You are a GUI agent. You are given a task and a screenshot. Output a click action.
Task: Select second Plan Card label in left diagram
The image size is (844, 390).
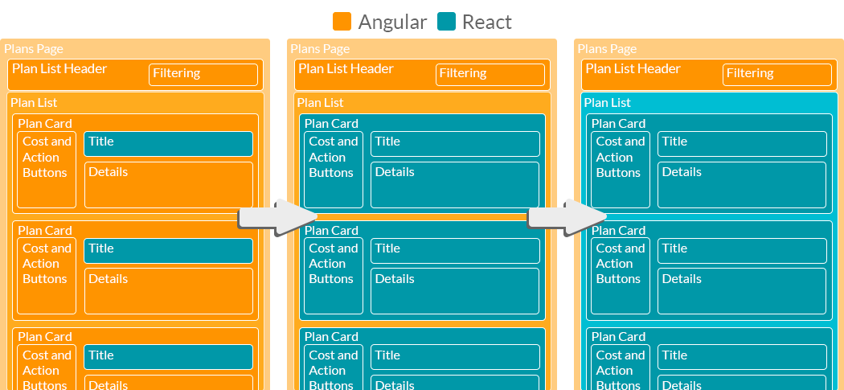coord(45,231)
